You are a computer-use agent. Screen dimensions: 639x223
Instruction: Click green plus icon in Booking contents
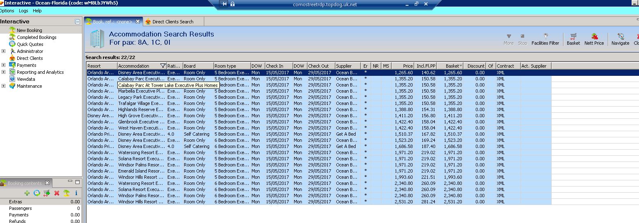[27, 193]
